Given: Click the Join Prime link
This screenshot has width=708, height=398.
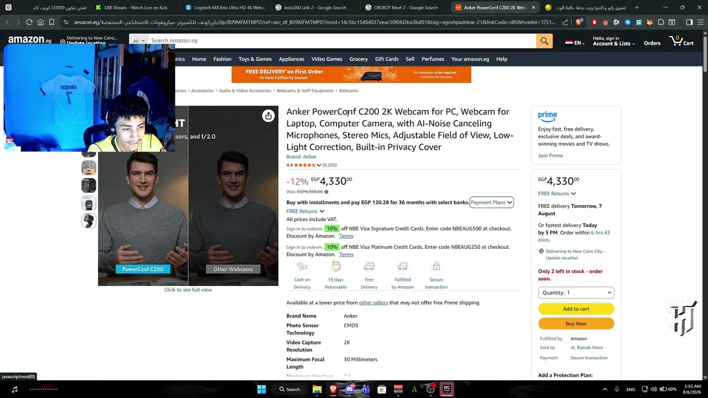Looking at the screenshot, I should (550, 156).
